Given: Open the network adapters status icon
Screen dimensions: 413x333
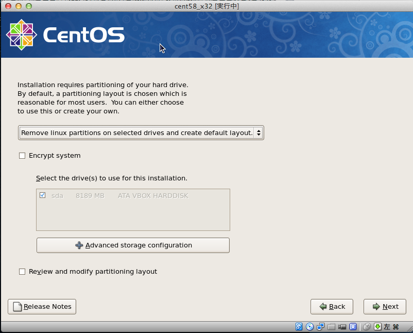Looking at the screenshot, I should click(320, 327).
